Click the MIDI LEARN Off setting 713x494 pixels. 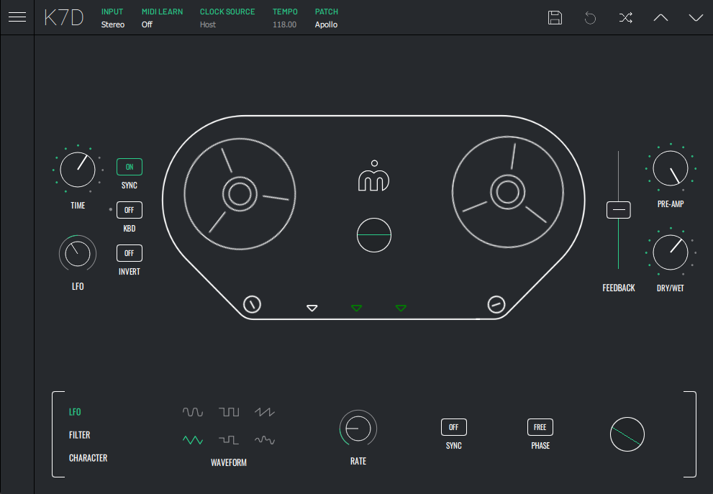147,24
